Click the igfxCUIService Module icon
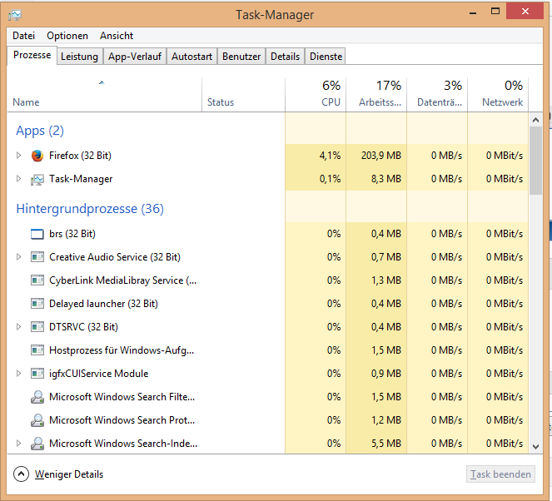 tap(37, 374)
